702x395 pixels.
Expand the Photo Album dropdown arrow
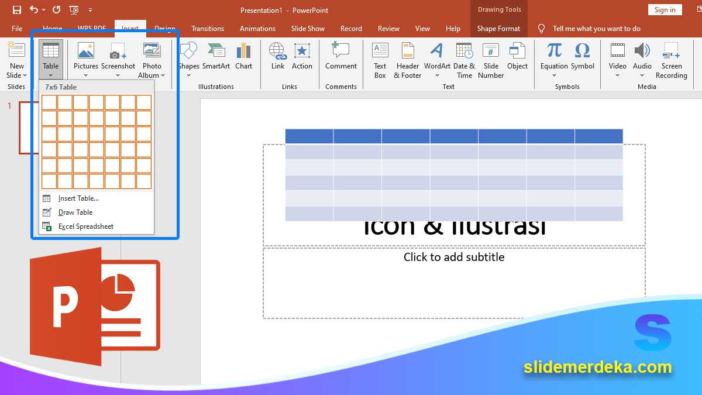163,75
